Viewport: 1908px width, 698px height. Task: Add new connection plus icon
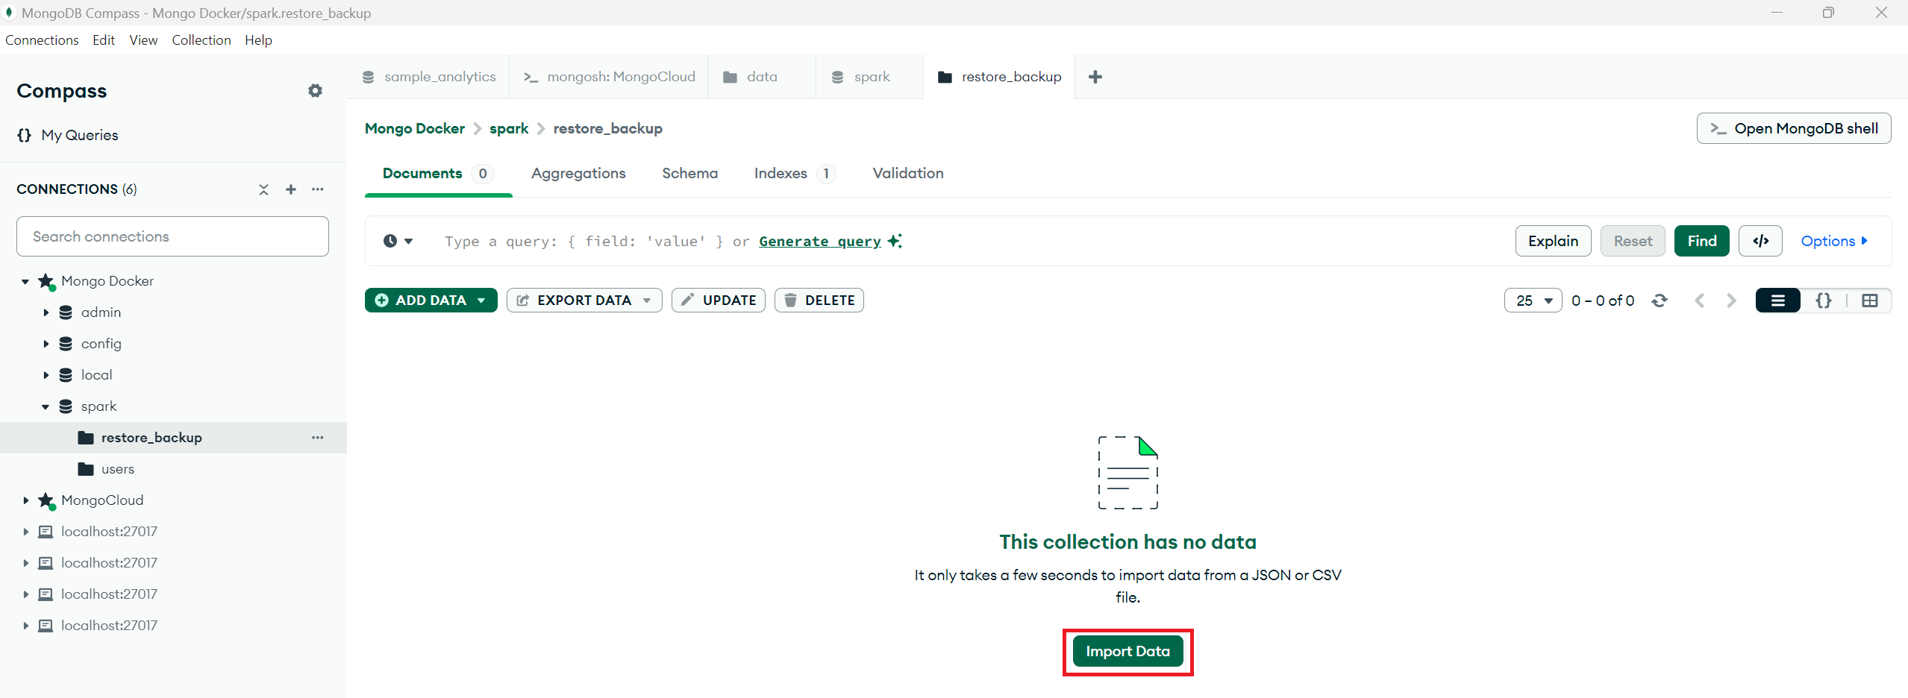(291, 189)
